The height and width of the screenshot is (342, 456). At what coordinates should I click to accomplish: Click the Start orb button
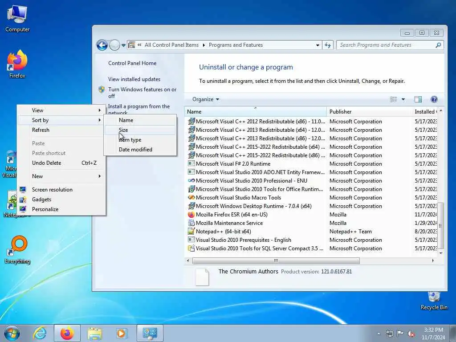pos(12,333)
